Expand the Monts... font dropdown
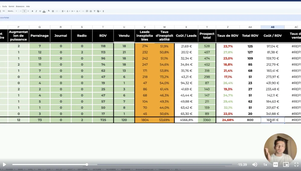This screenshot has height=171, width=301. 12,11
